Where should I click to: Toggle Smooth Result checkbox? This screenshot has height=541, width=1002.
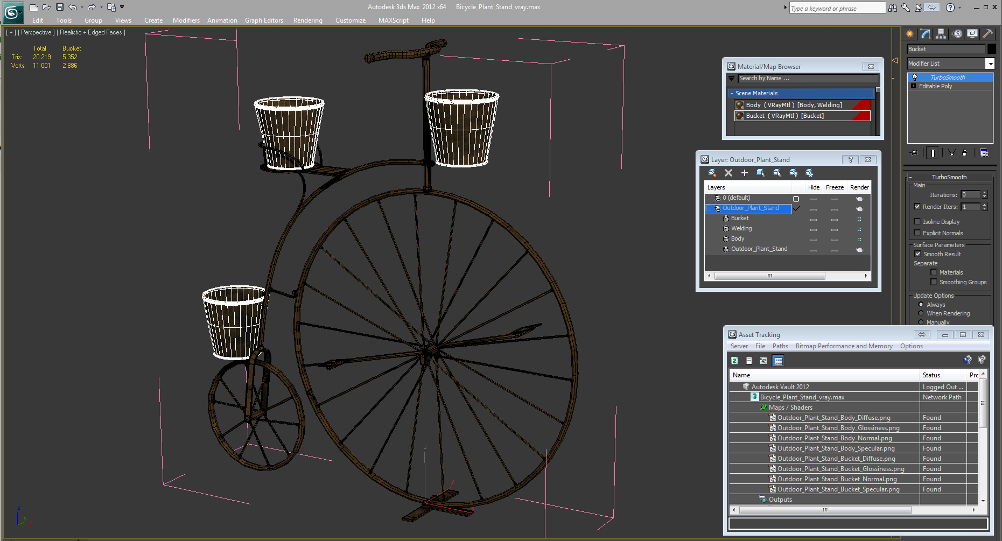coord(917,254)
